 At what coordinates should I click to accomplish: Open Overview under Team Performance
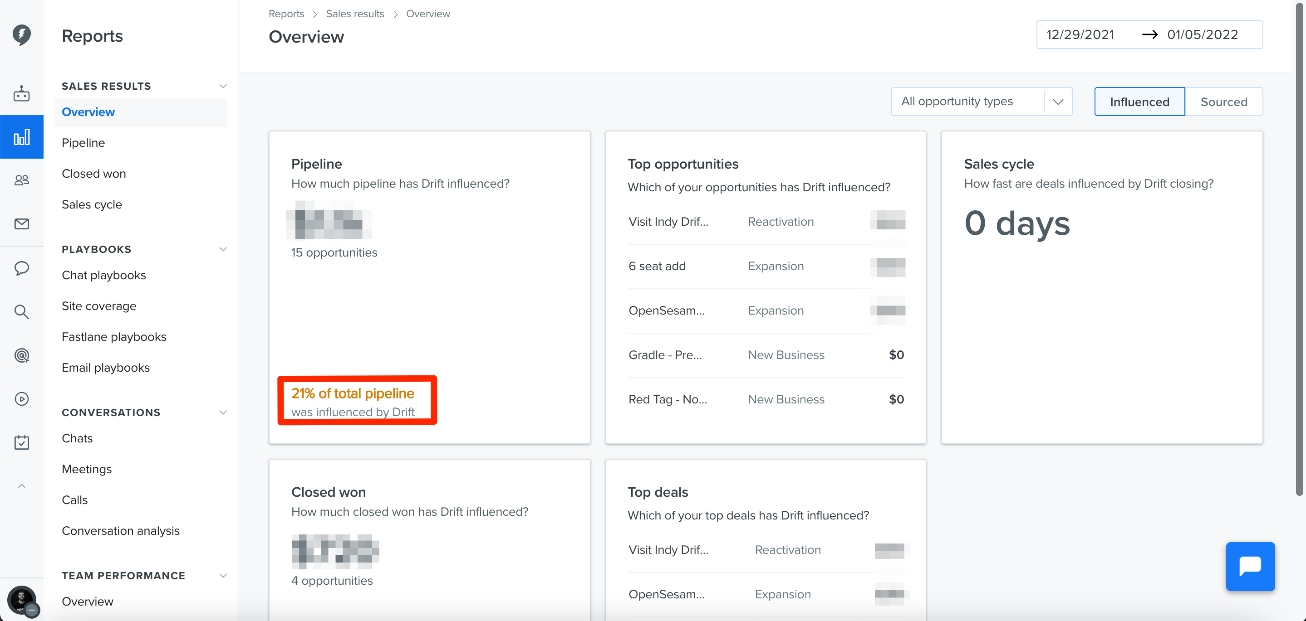(x=87, y=601)
